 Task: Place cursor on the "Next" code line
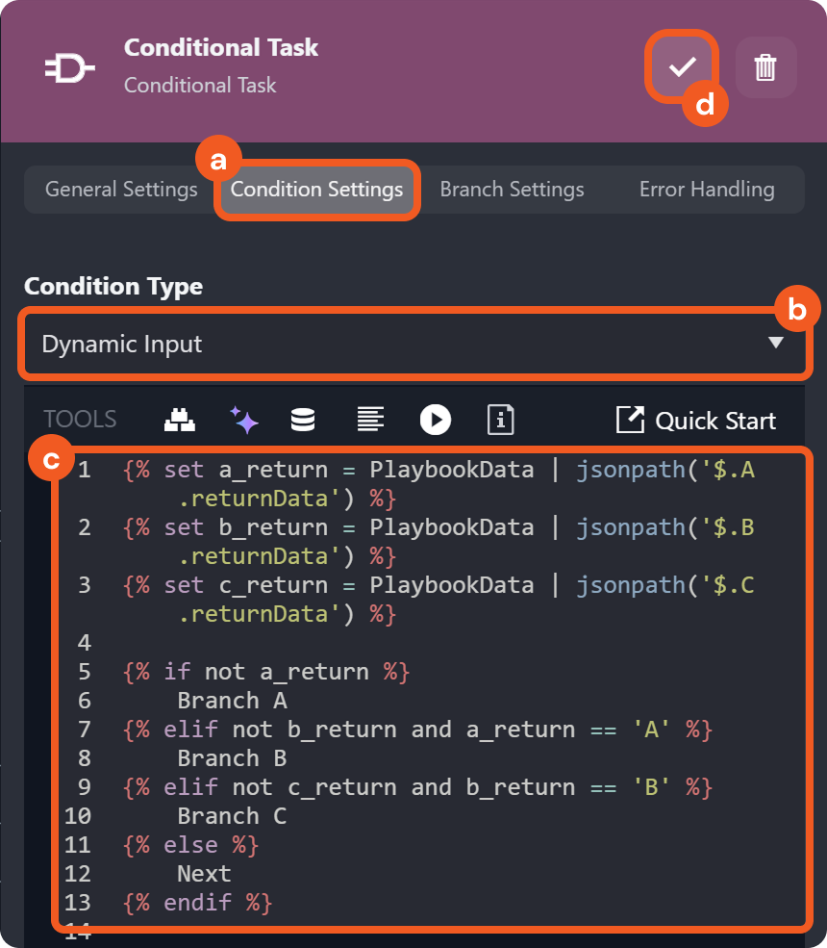coord(204,874)
